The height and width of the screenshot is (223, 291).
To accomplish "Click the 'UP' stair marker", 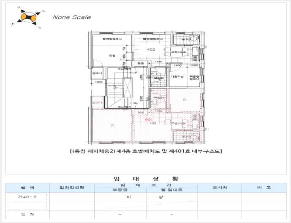I will (134, 73).
